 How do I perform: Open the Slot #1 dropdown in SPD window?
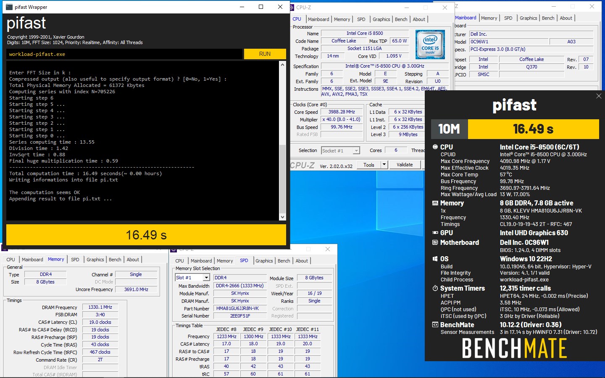[x=206, y=278]
